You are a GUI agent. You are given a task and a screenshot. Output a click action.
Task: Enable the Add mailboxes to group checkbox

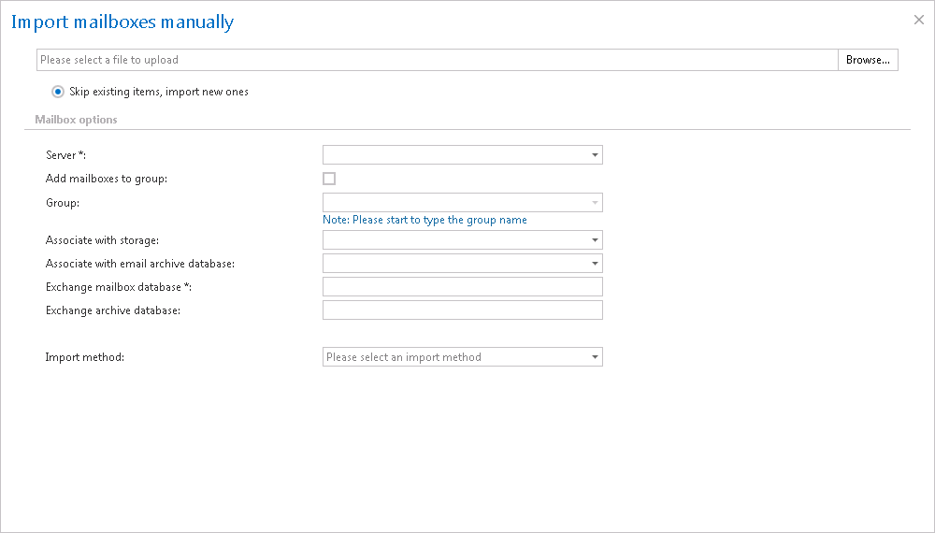pyautogui.click(x=329, y=179)
